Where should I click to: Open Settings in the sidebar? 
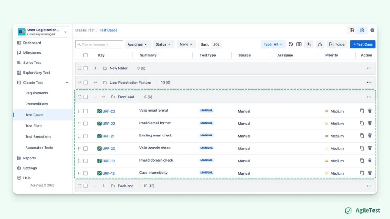[30, 168]
